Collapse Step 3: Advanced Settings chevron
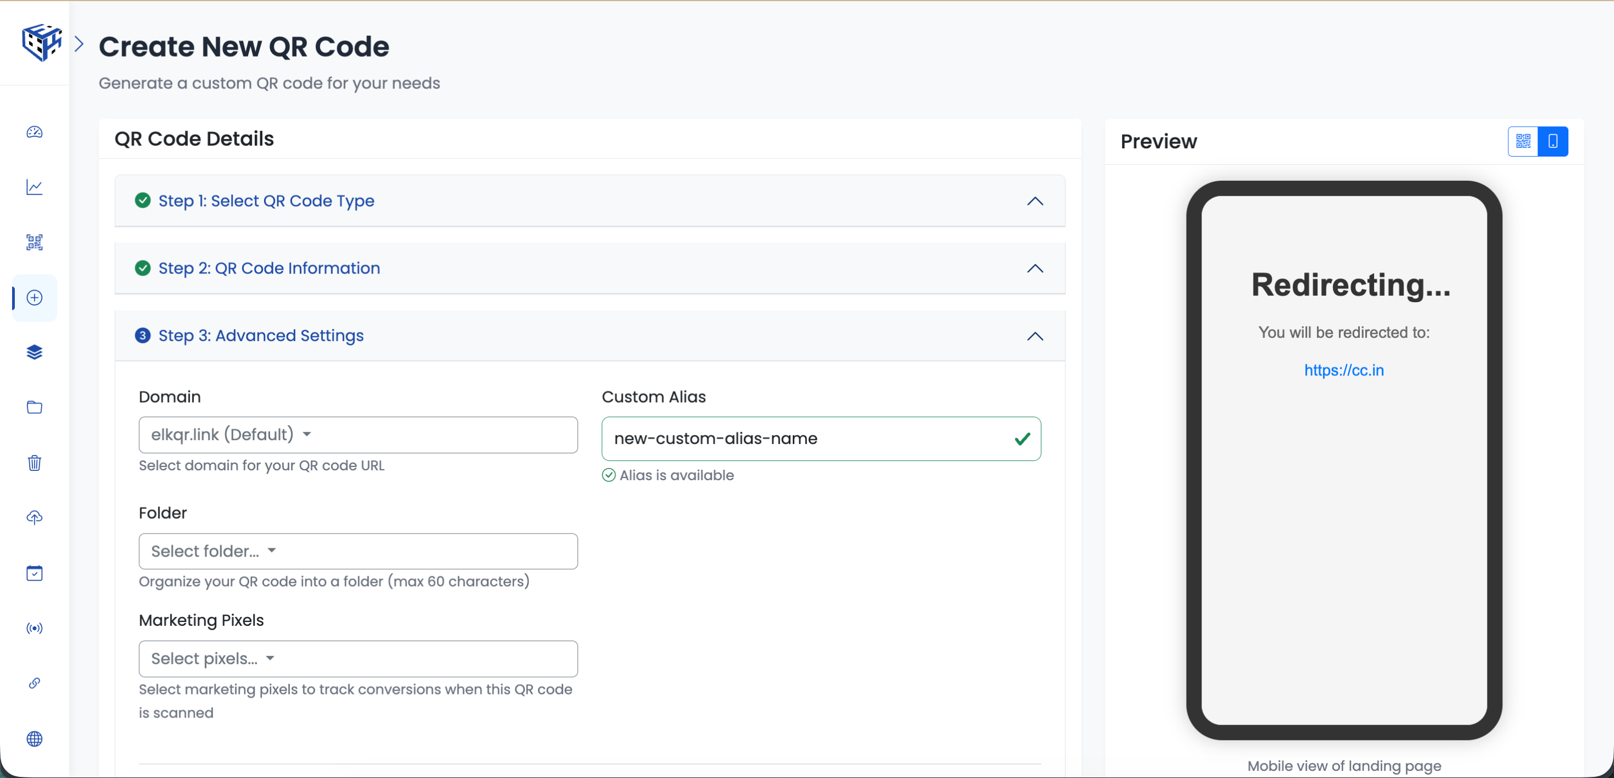The height and width of the screenshot is (778, 1614). [x=1034, y=336]
